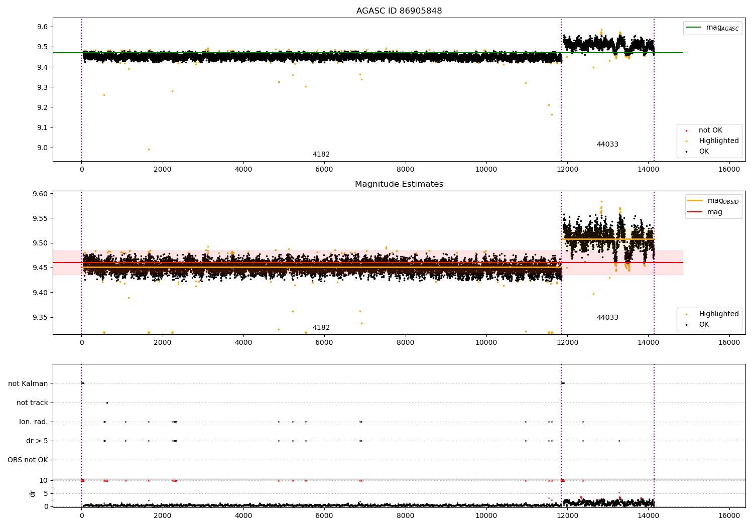This screenshot has height=527, width=753.
Task: Click the 'not track' row label
Action: click(x=32, y=403)
